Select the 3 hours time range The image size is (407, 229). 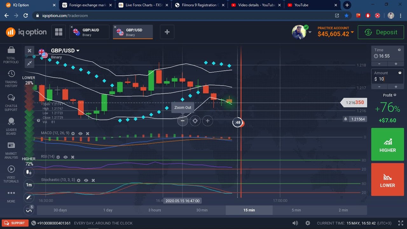(155, 210)
